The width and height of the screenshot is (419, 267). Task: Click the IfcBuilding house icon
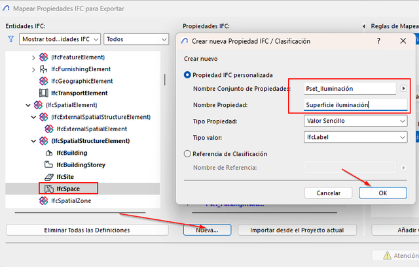pos(49,153)
